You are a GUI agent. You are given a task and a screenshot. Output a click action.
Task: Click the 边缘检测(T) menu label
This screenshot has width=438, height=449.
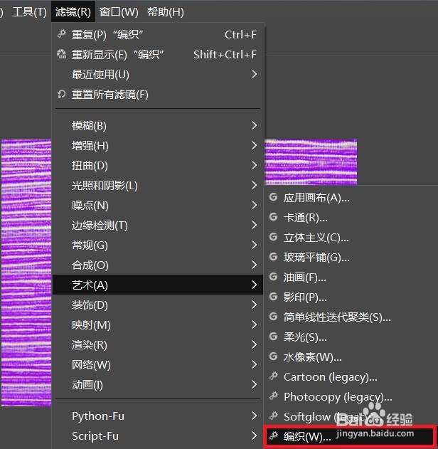[x=100, y=226]
